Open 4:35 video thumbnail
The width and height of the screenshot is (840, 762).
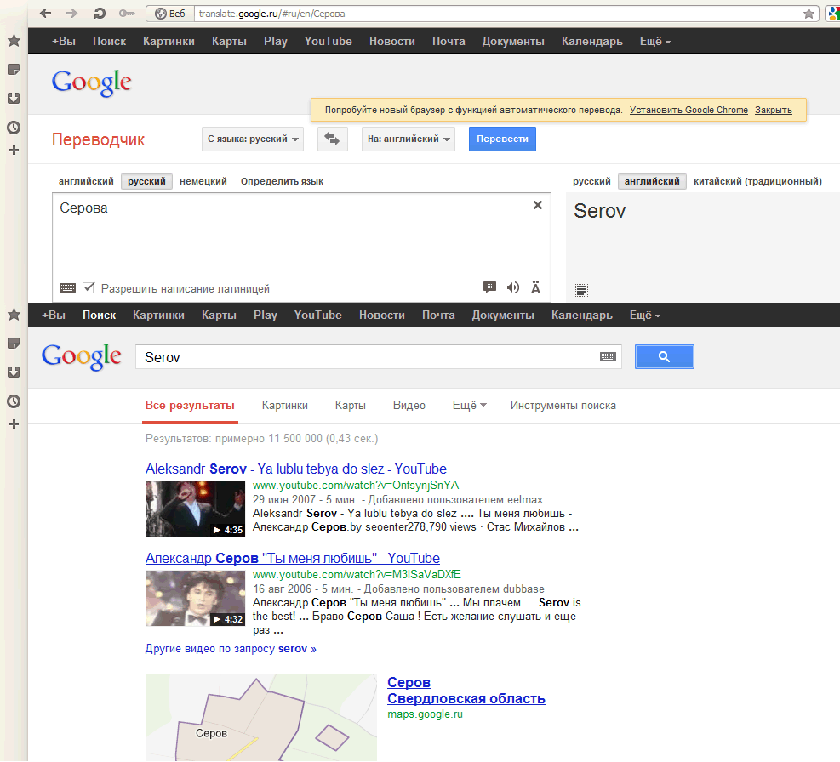(x=196, y=509)
